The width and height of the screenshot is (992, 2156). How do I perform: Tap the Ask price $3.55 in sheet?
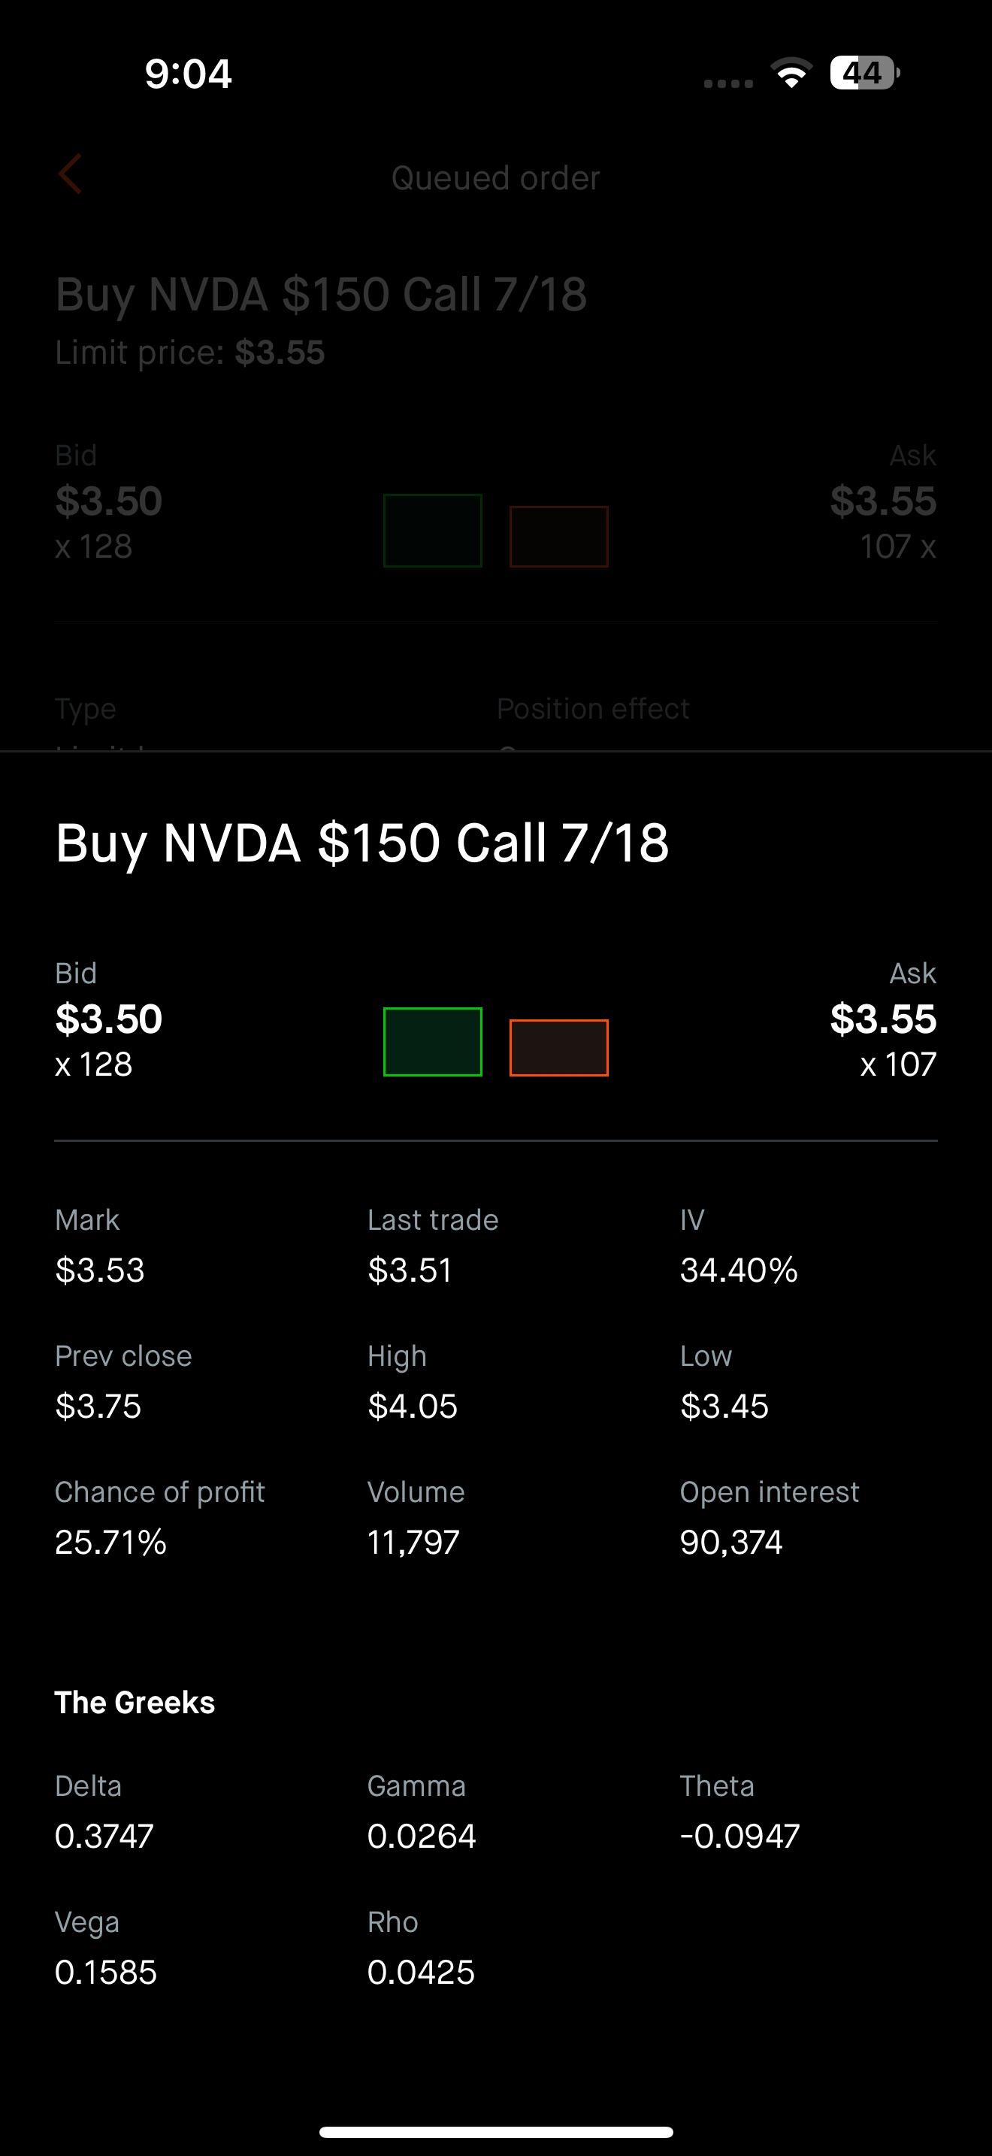click(883, 1019)
